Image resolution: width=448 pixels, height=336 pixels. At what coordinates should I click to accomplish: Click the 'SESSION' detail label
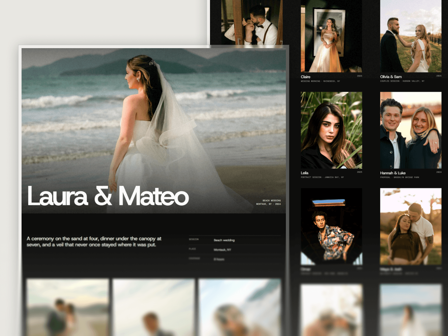(x=194, y=239)
